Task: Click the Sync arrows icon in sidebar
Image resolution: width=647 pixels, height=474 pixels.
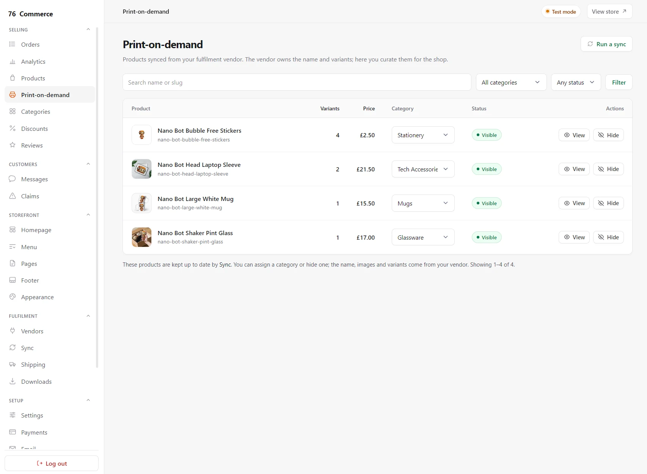Action: 13,348
